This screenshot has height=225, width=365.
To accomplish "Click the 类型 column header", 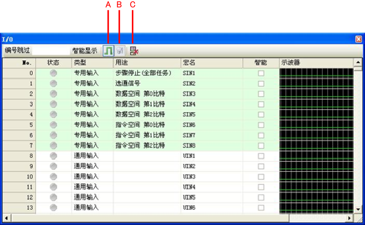I will (92, 63).
